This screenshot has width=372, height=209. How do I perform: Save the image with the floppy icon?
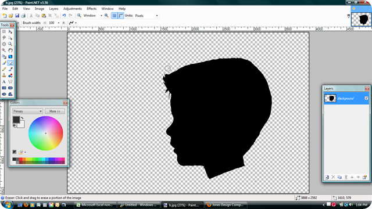[17, 16]
